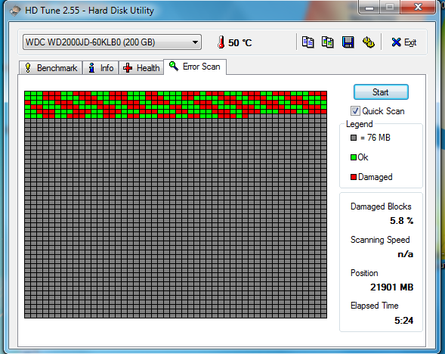
Task: Click the Exit button text
Action: (x=410, y=42)
